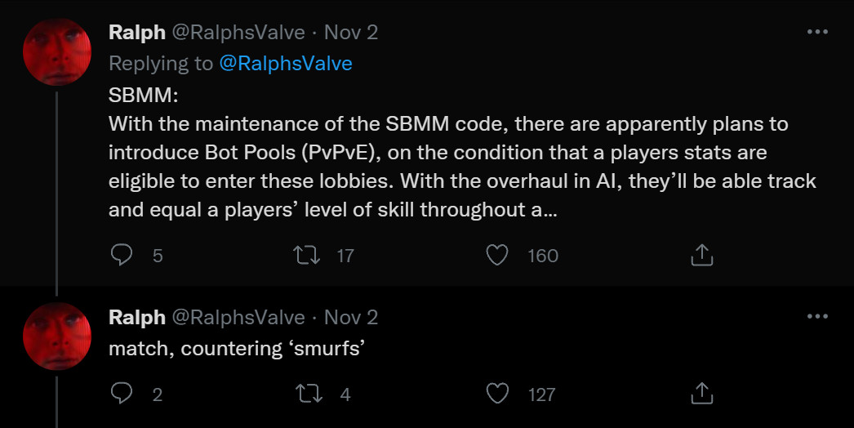Click Ralph's name on the first tweet
The image size is (854, 428).
pos(137,32)
